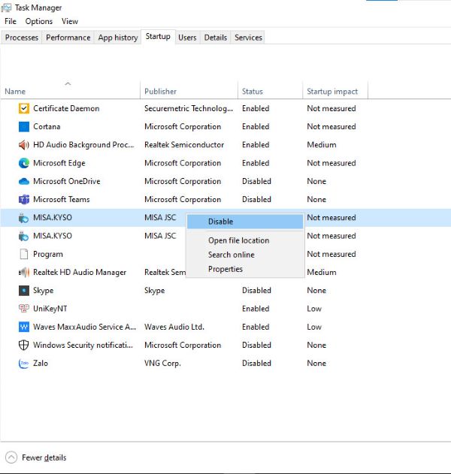Click the highlighted MISA.KYSO row icon

tap(24, 218)
